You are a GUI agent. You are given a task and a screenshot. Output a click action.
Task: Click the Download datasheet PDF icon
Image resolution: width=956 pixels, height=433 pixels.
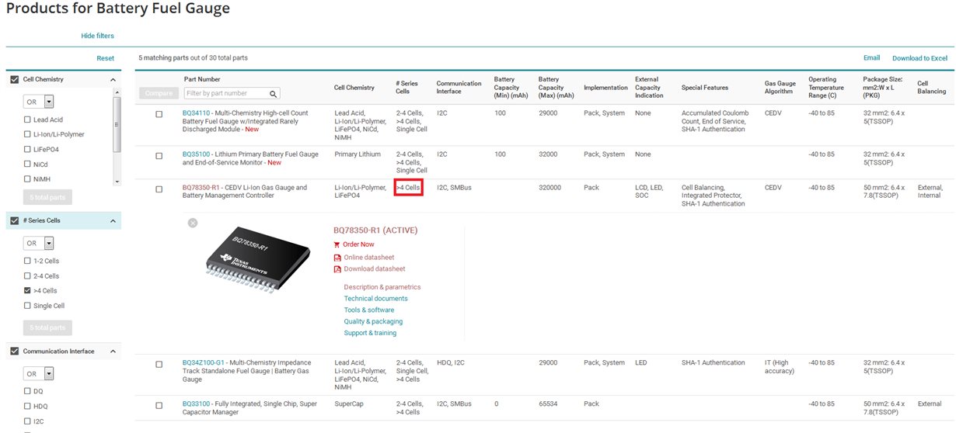(337, 269)
